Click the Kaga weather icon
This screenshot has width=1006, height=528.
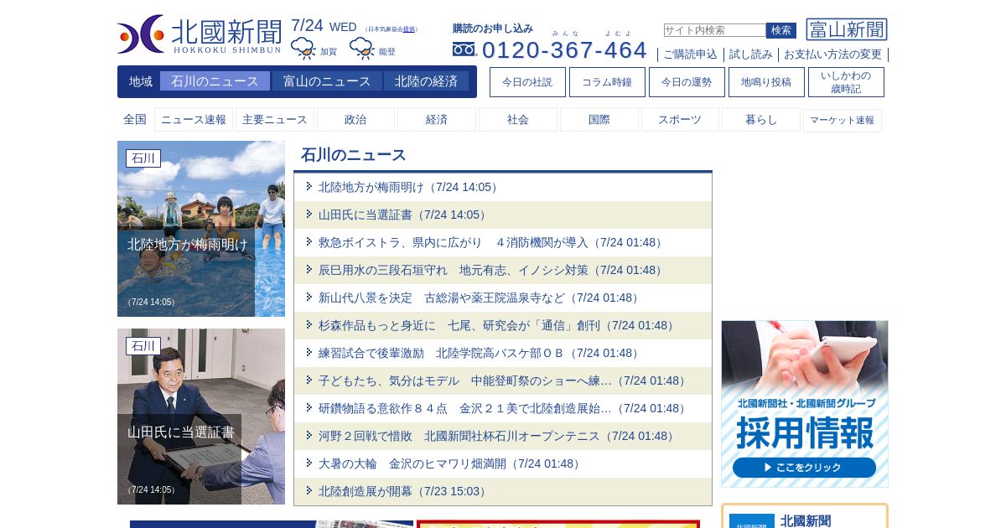pos(303,49)
